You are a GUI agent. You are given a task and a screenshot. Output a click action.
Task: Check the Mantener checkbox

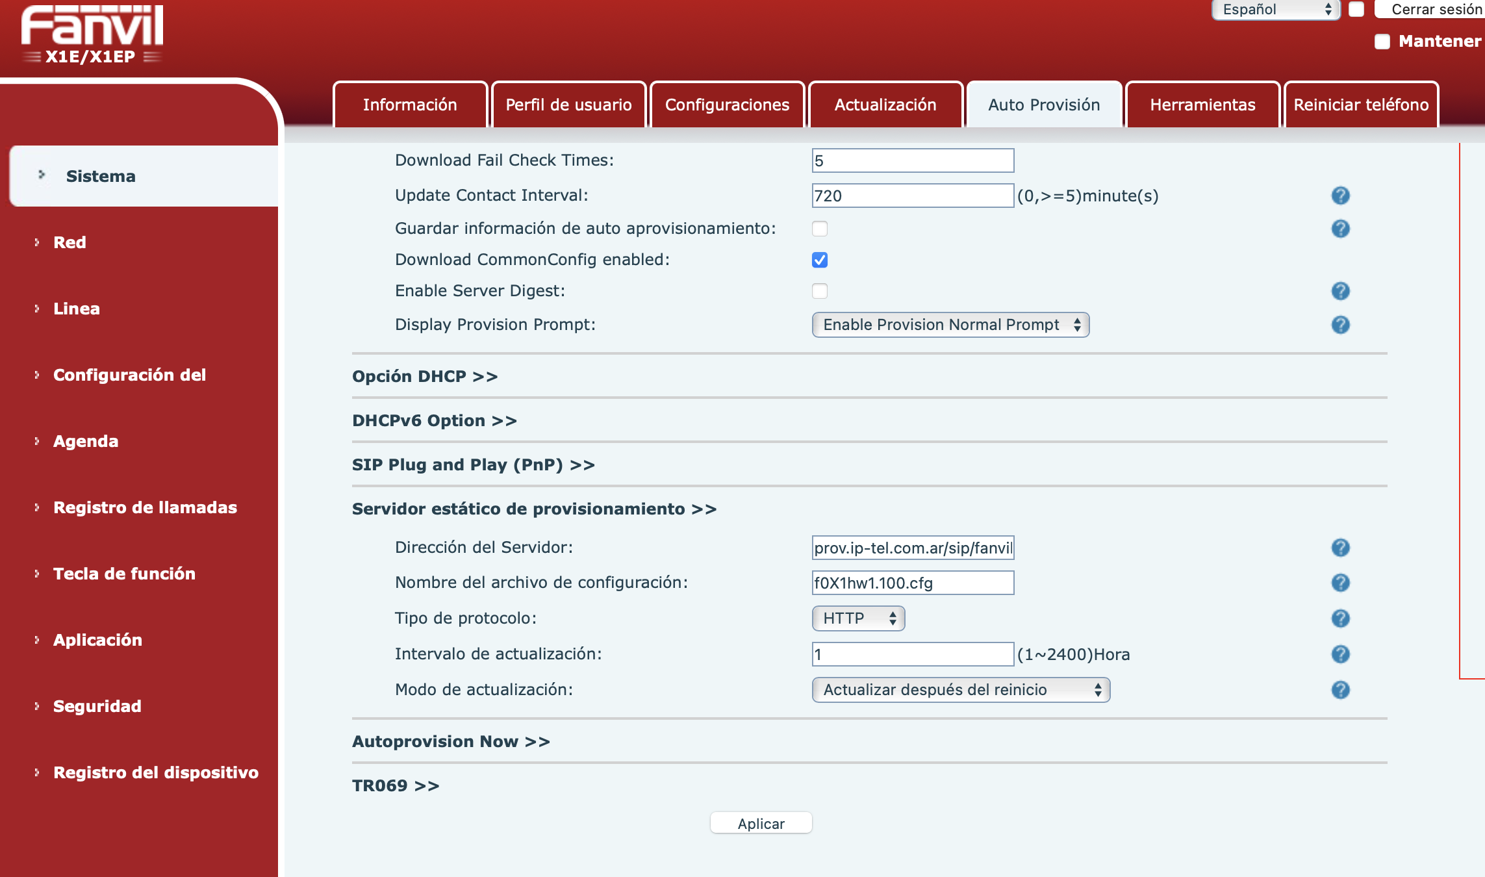coord(1382,42)
